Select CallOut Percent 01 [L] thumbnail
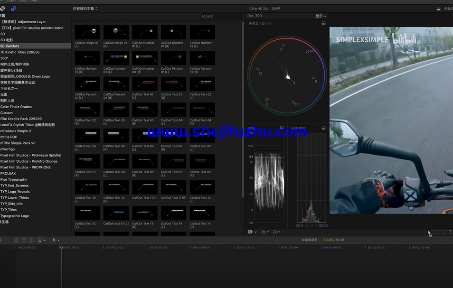The height and width of the screenshot is (288, 453). (x=173, y=58)
